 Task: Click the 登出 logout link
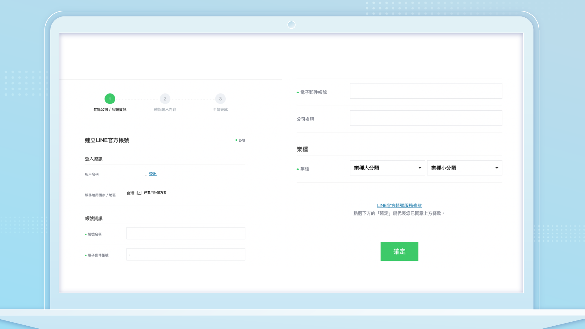[153, 174]
